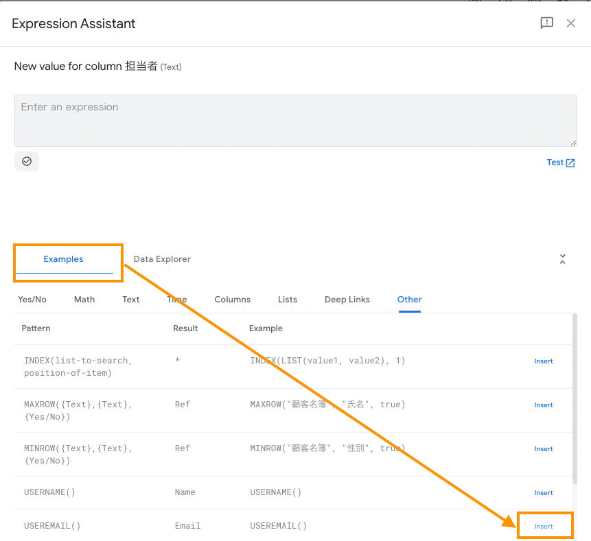Insert the USERNAME() example expression
This screenshot has width=591, height=541.
click(544, 493)
